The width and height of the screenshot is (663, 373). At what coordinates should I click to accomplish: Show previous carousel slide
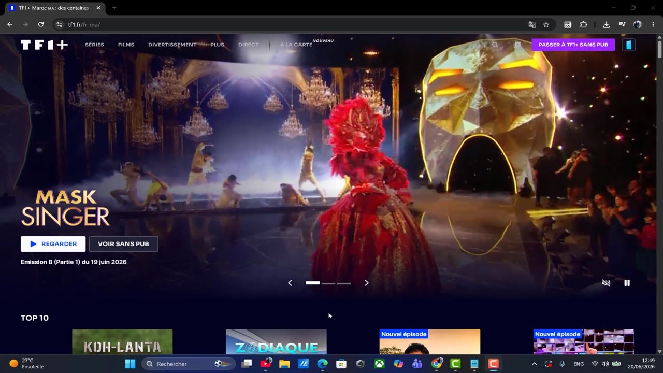290,283
